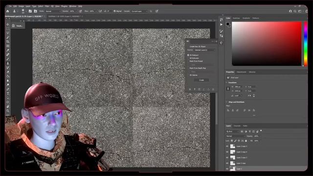
Task: Click lock image pixels brush icon
Action: click(x=235, y=141)
